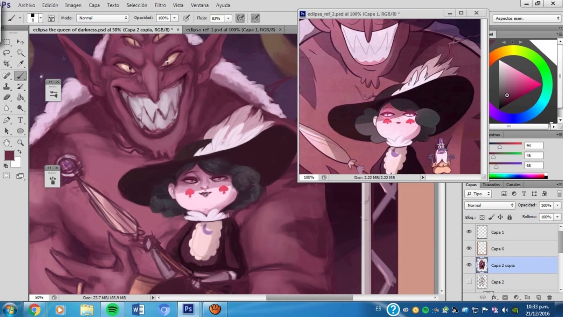This screenshot has height=317, width=563.
Task: Open the Capa menu
Action: click(94, 5)
